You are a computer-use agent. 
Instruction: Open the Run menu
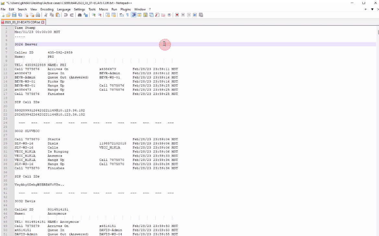coord(114,9)
